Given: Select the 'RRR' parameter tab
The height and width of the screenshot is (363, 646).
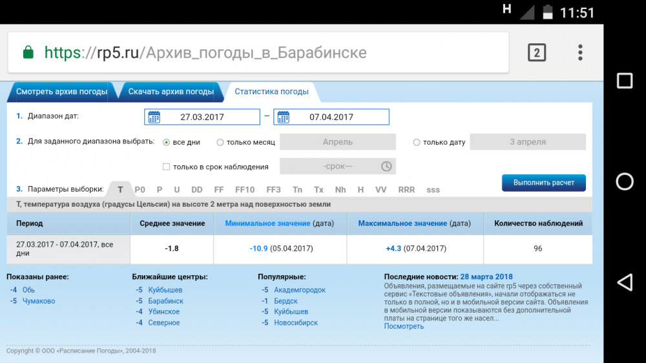Looking at the screenshot, I should click(406, 190).
